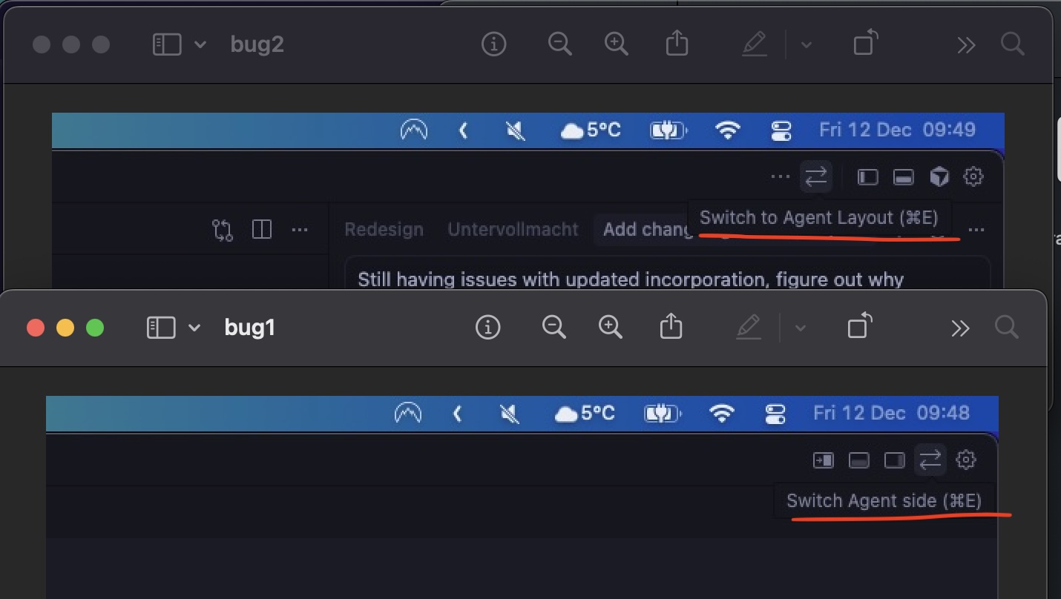Open search in bug2 window
The height and width of the screenshot is (599, 1061).
tap(1012, 44)
